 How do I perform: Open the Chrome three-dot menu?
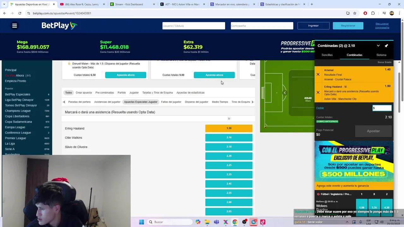399,13
